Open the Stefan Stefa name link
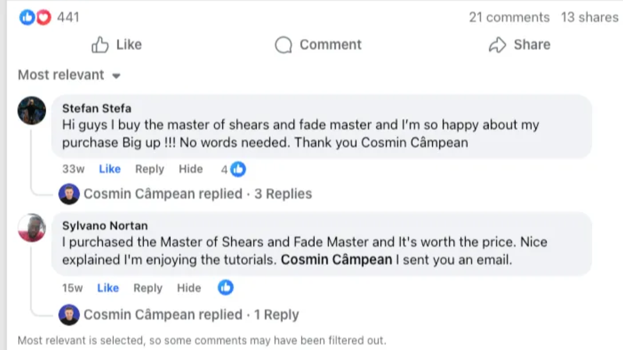623x350 pixels. (x=96, y=108)
